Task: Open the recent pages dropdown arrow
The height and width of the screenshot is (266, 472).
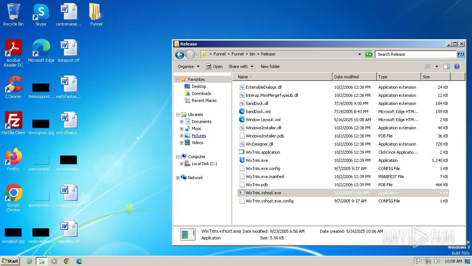Action: pos(197,54)
